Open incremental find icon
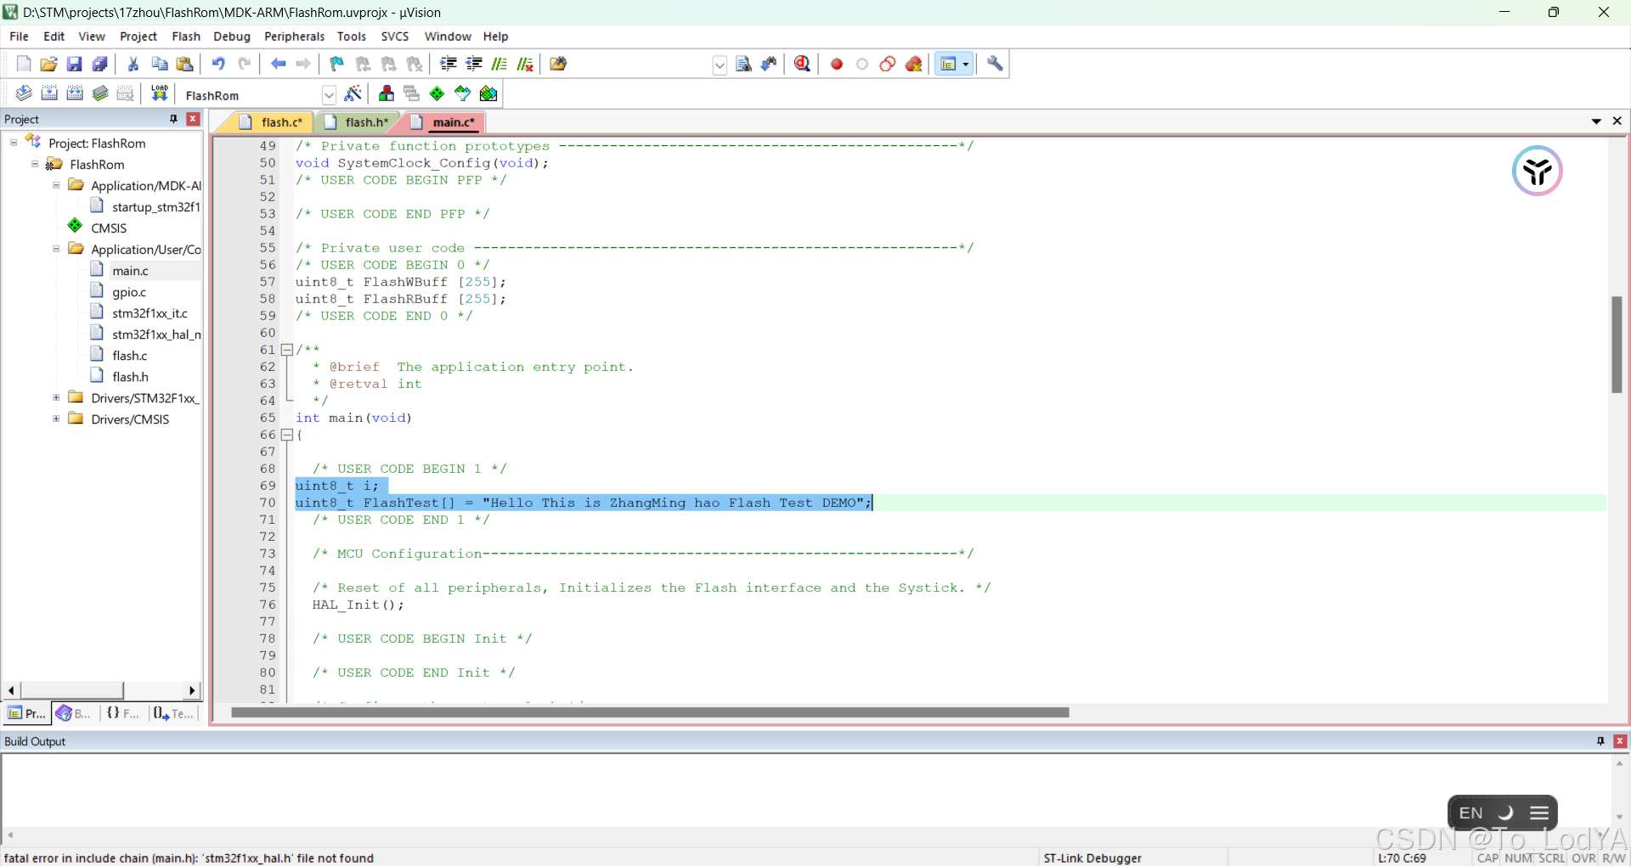This screenshot has width=1631, height=866. click(769, 64)
